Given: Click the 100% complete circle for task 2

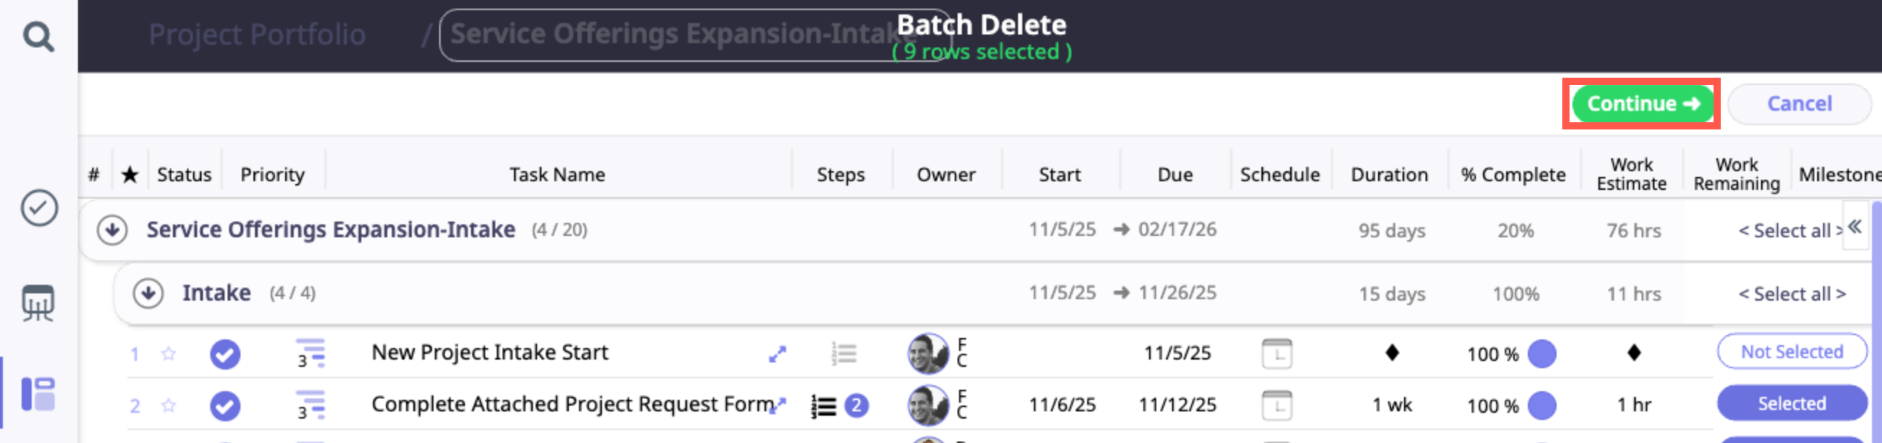Looking at the screenshot, I should [x=1541, y=406].
